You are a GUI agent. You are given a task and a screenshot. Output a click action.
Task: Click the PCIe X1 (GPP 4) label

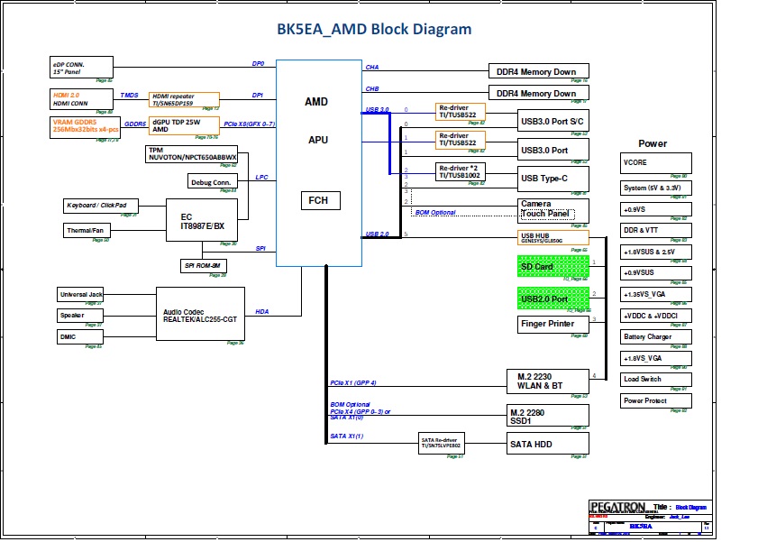[353, 383]
